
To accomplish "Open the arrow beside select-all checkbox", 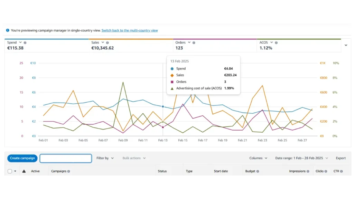I will 15,171.
